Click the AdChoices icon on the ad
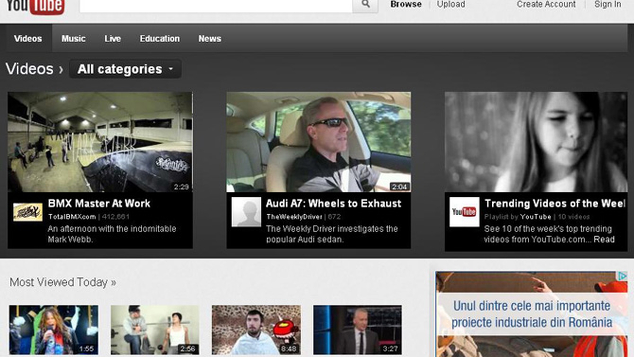The image size is (634, 357). 622,276
